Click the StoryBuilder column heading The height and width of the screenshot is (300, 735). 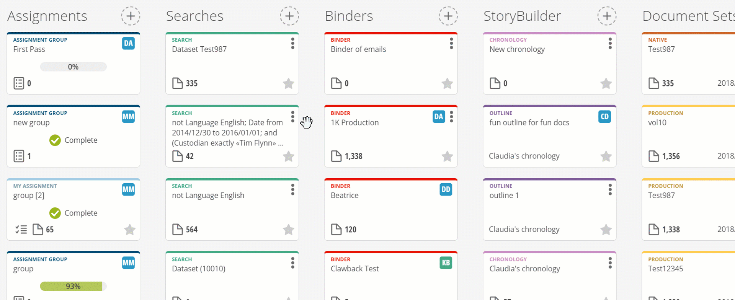522,16
